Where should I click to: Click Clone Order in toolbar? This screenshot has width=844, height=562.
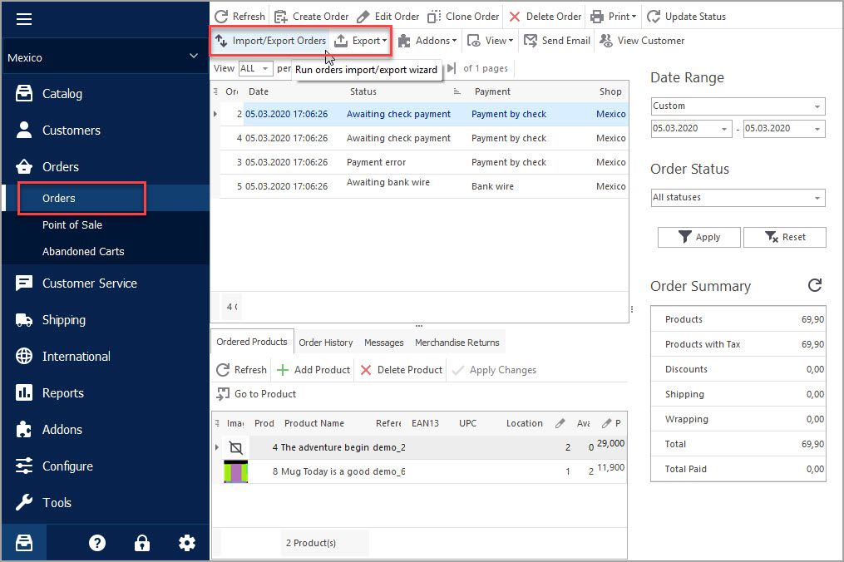click(x=463, y=17)
